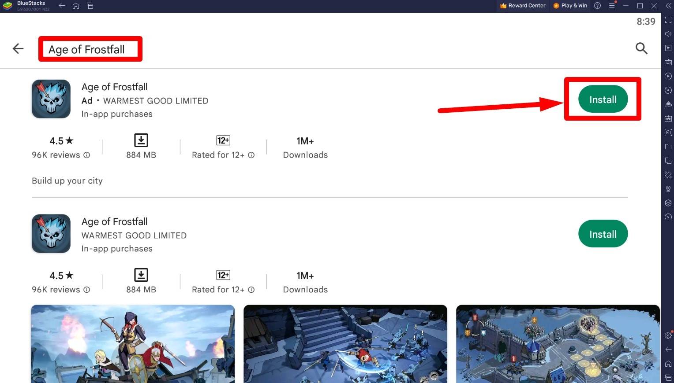674x383 pixels.
Task: Click the macro play icon in sidebar
Action: tap(668, 76)
